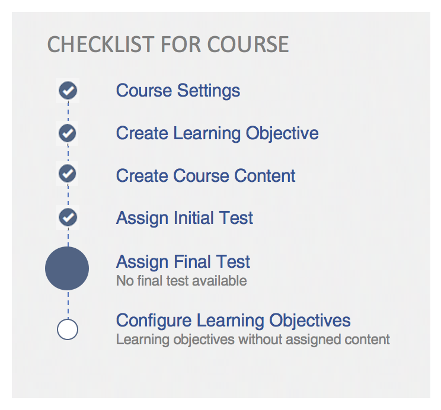Click the Checklist for Course heading
Screen dimensions: 441x410
pos(168,44)
